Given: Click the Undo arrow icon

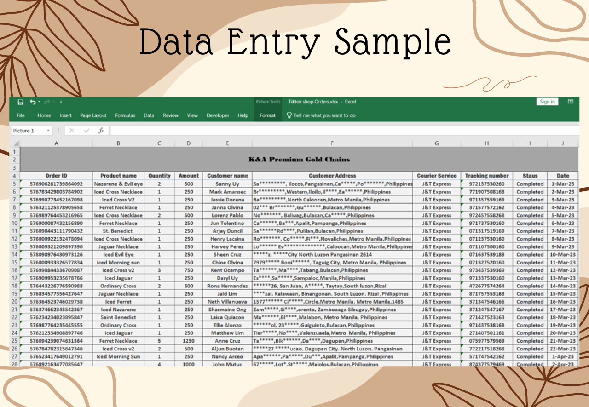Looking at the screenshot, I should (x=32, y=102).
